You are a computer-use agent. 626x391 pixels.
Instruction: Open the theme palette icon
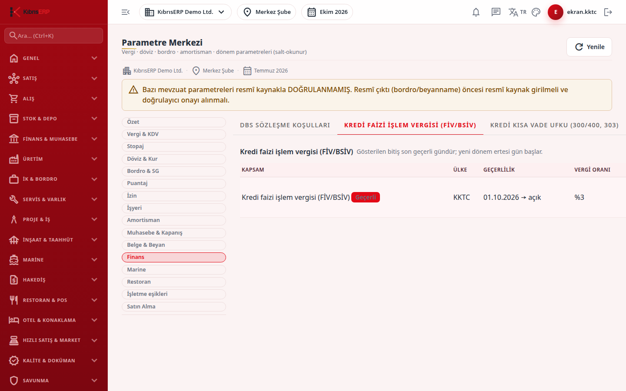tap(536, 12)
